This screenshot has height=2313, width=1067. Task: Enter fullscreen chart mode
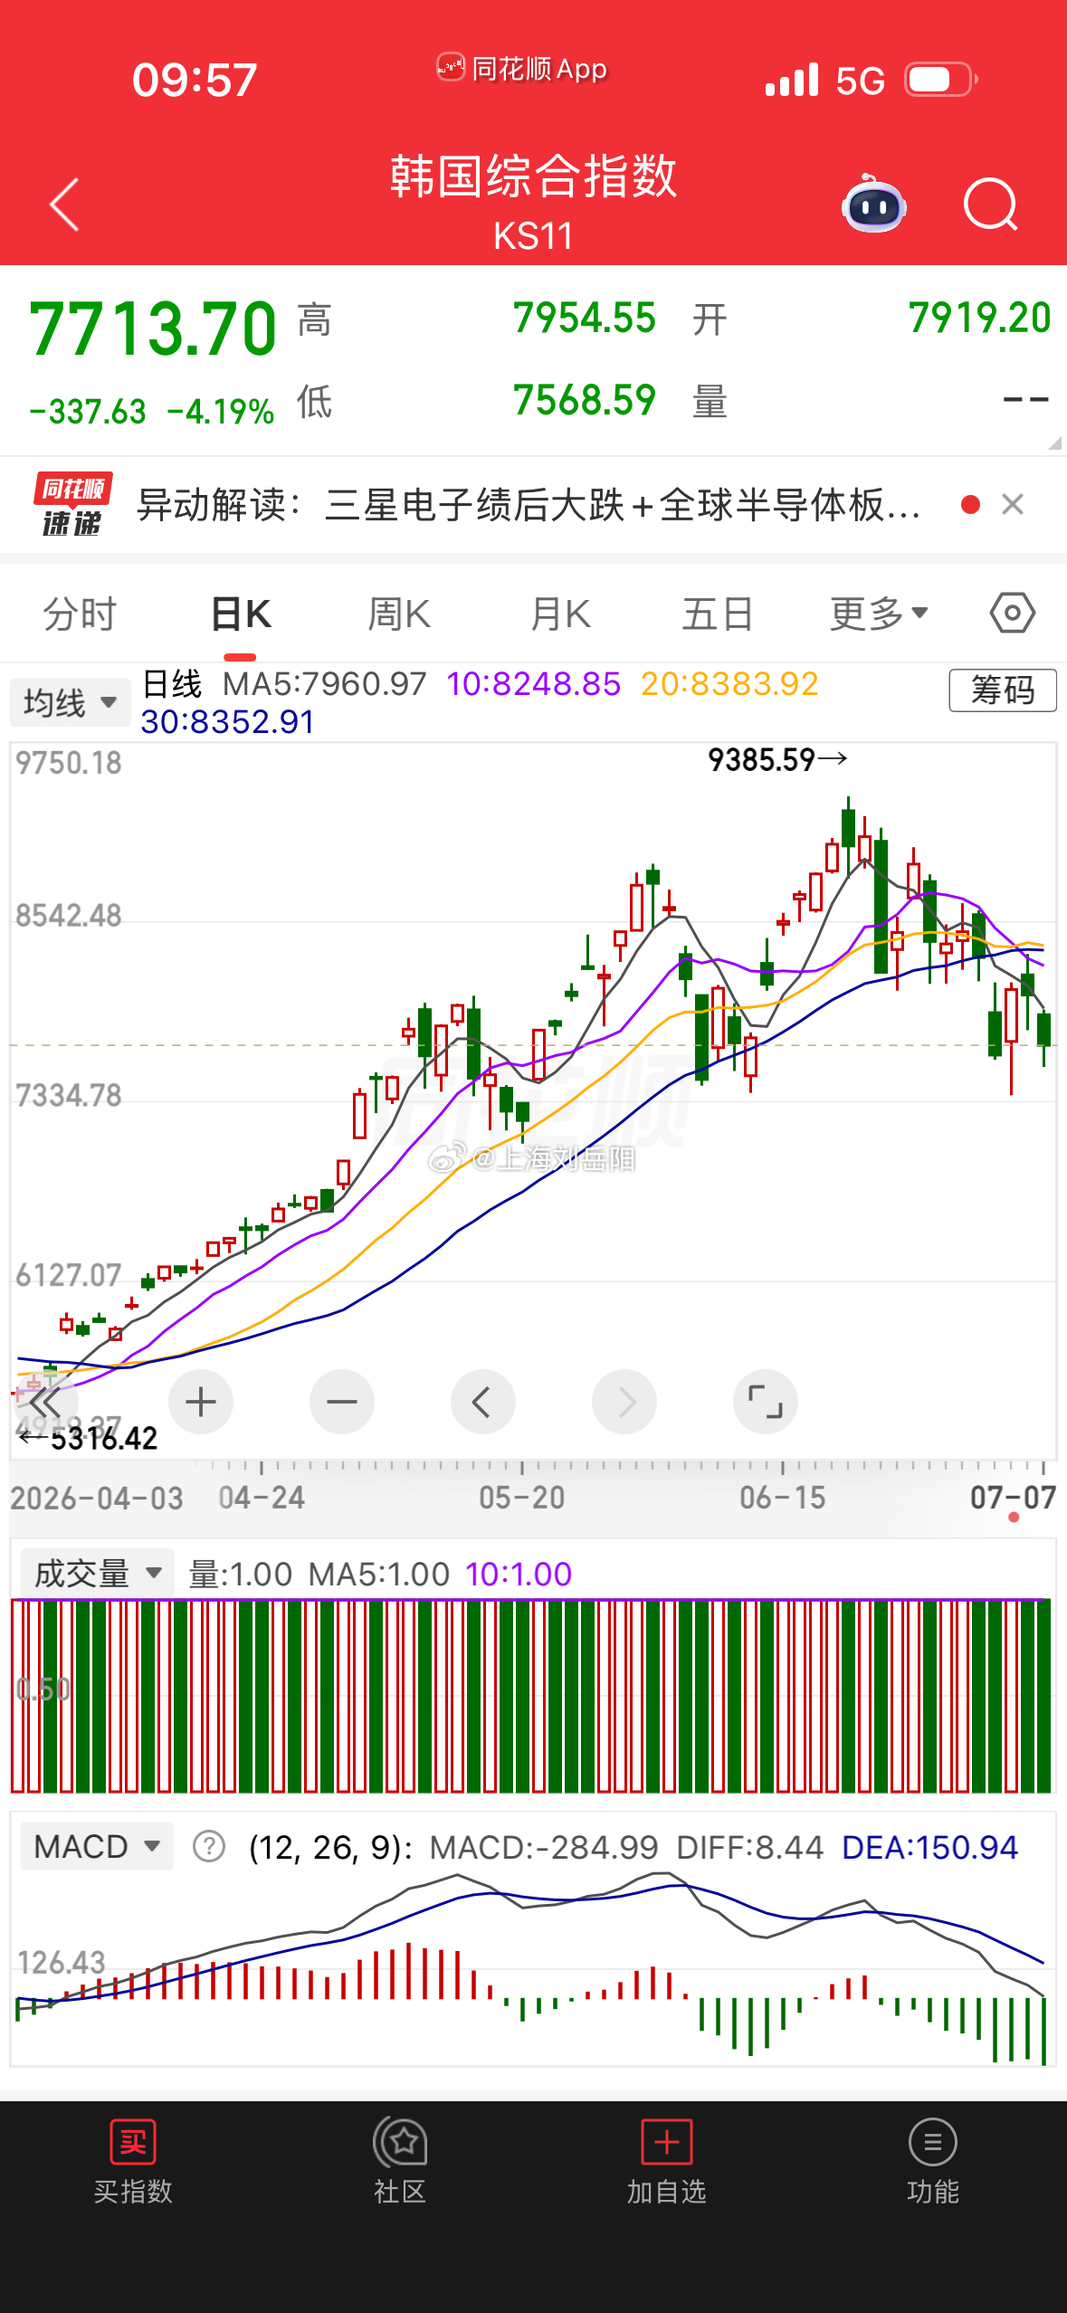[x=766, y=1402]
